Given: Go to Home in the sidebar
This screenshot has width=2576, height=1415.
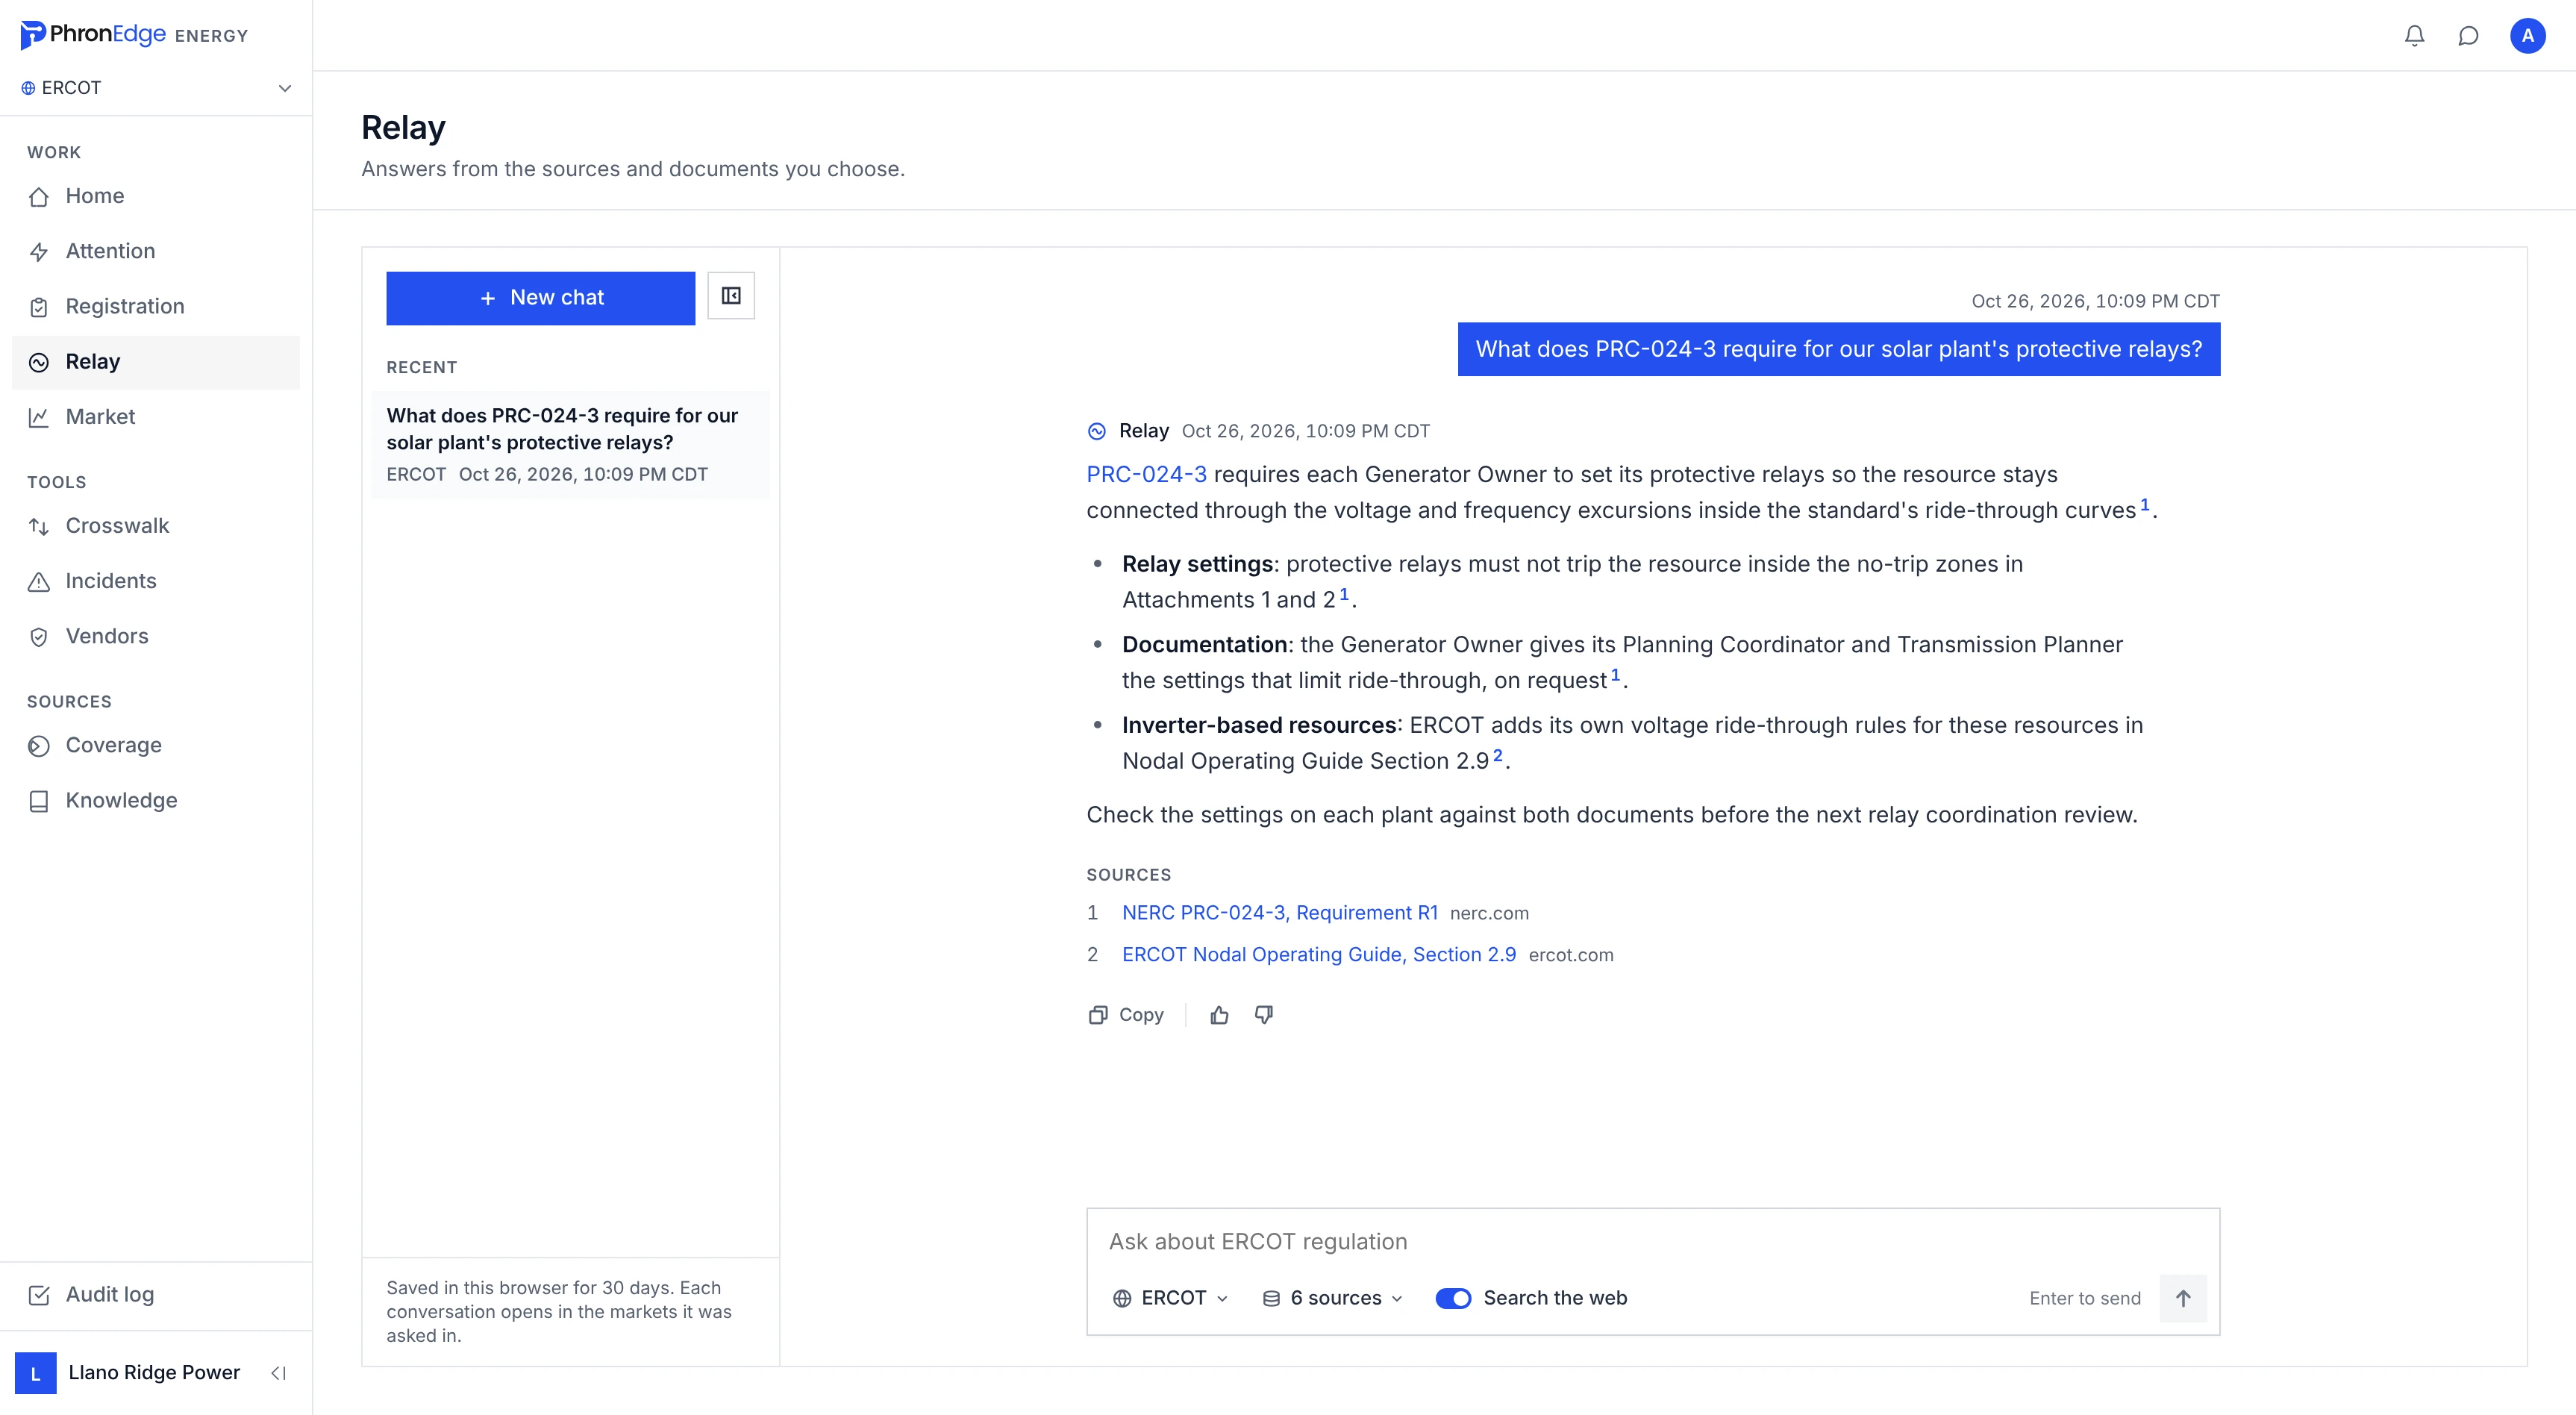Looking at the screenshot, I should (156, 196).
